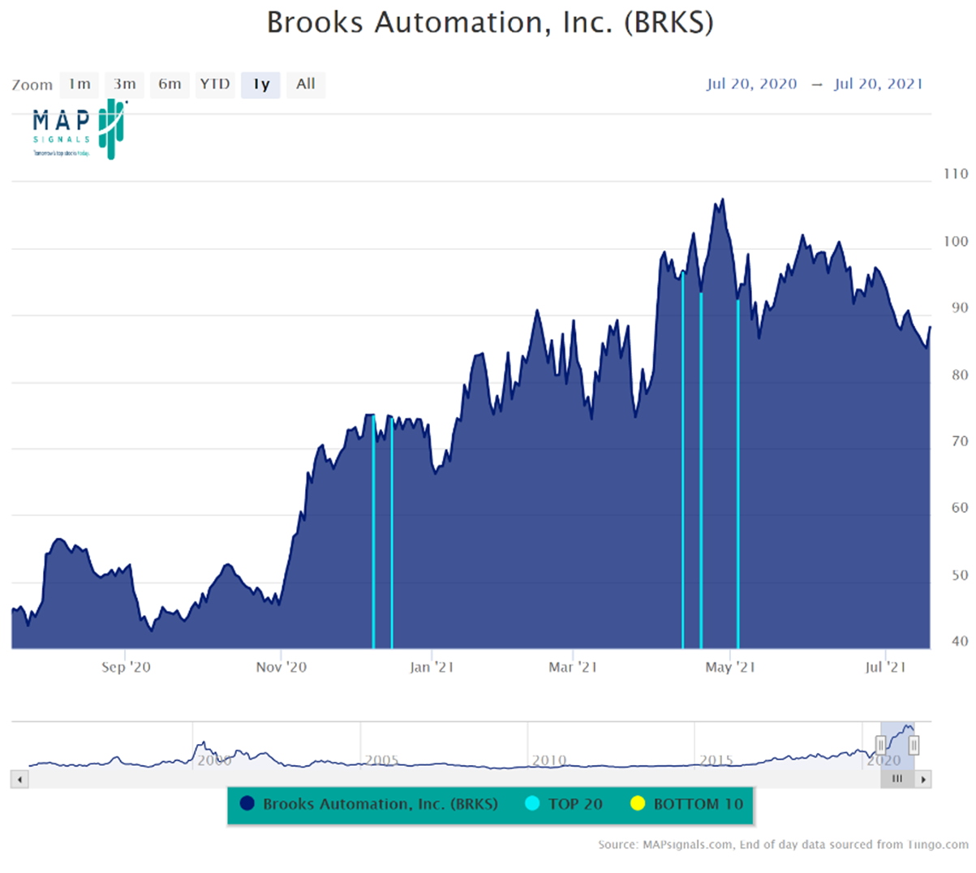
Task: Select the All zoom range
Action: point(306,84)
